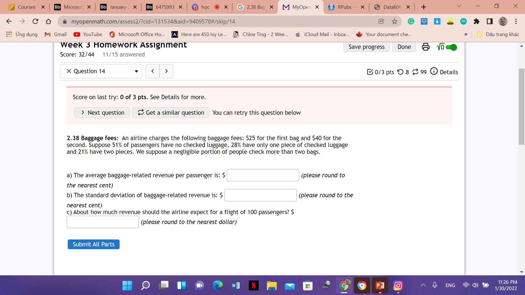Click the print assessment icon
Viewport: 525px width, 295px height.
[425, 47]
